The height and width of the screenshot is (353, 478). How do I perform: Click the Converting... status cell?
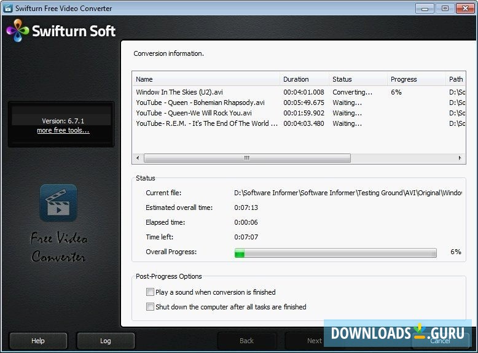(353, 92)
